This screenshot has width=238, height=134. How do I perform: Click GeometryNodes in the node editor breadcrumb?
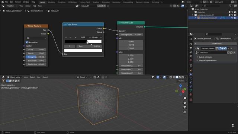(x=37, y=11)
